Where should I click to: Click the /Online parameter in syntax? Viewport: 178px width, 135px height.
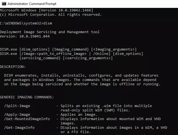click(x=101, y=54)
